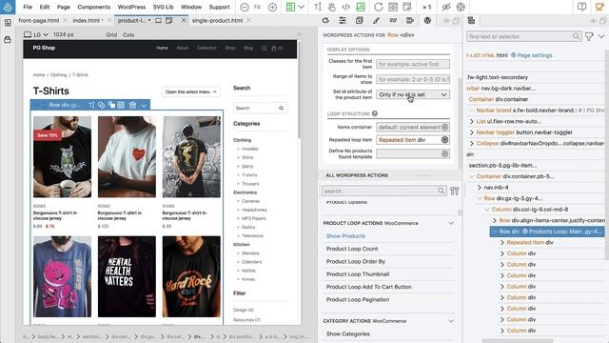
Task: Switch to the single-product.html tab
Action: click(x=217, y=20)
